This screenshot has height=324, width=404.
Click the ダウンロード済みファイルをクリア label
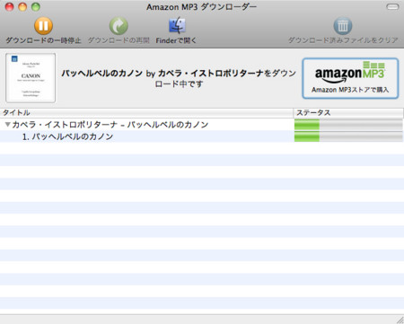coord(343,40)
